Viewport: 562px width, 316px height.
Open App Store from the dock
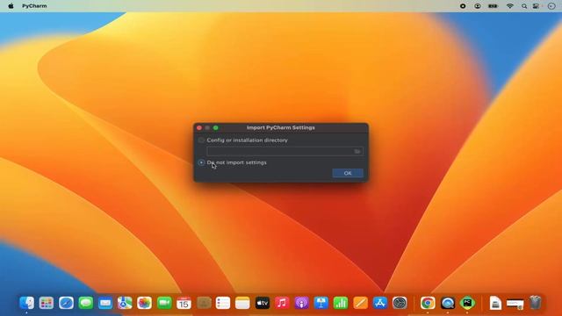[x=380, y=303]
